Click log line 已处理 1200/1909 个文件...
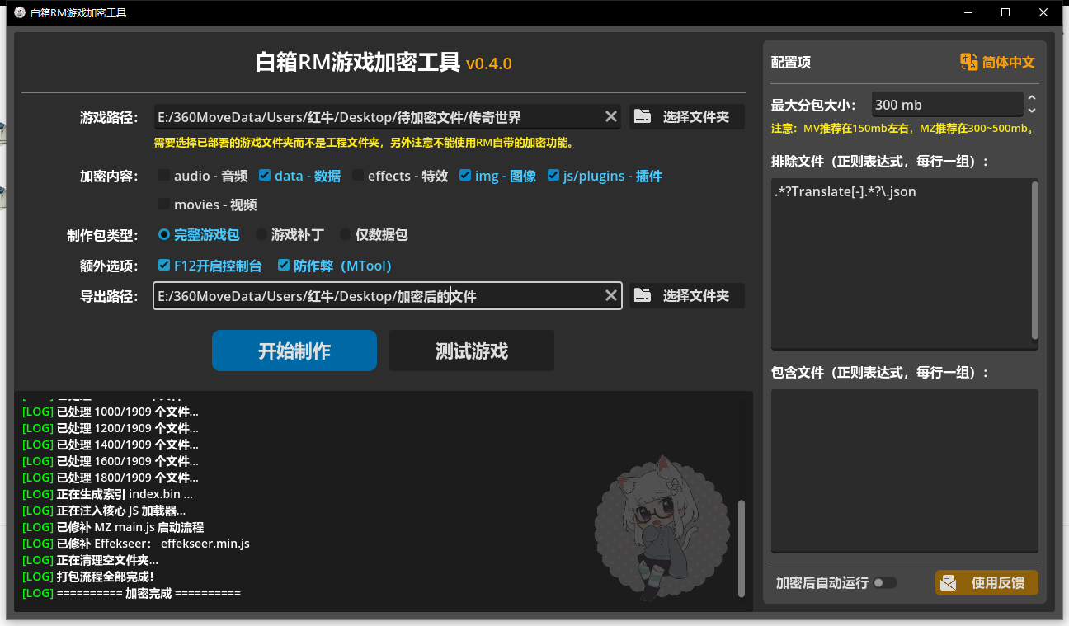Screen dimensions: 1069x626 110,428
